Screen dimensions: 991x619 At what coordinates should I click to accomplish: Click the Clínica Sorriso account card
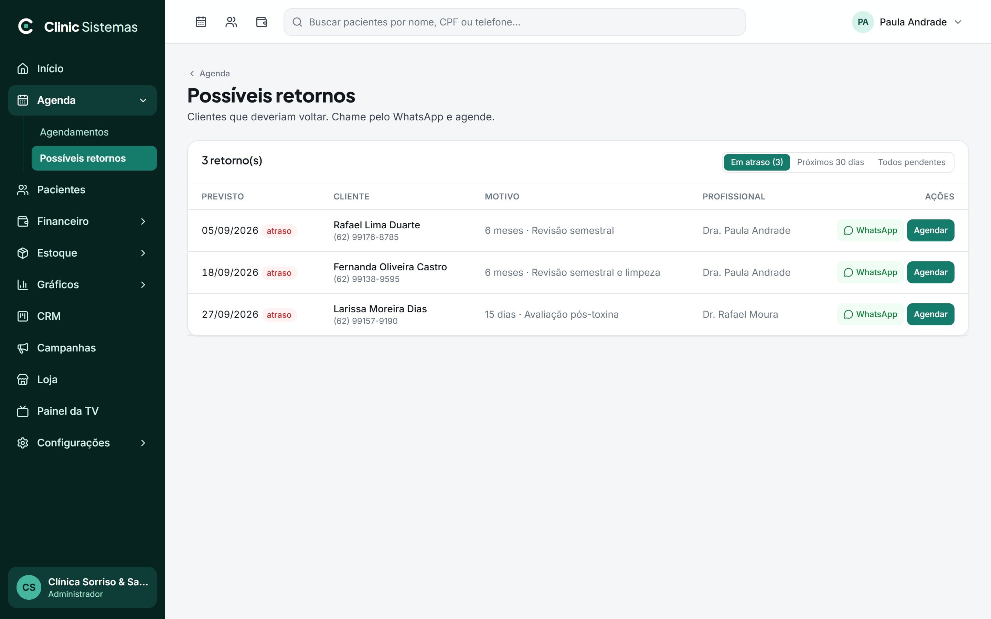82,587
